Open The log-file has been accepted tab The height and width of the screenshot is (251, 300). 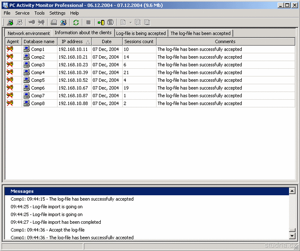(x=200, y=34)
